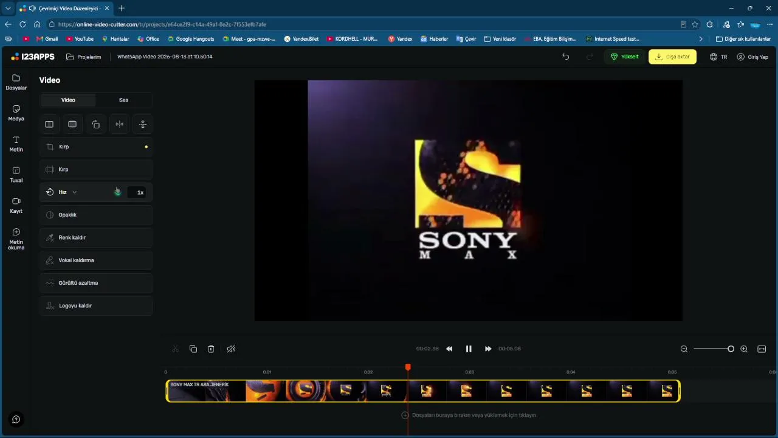Show more bookmarks with the overflow chevron
The height and width of the screenshot is (438, 778).
tap(701, 39)
